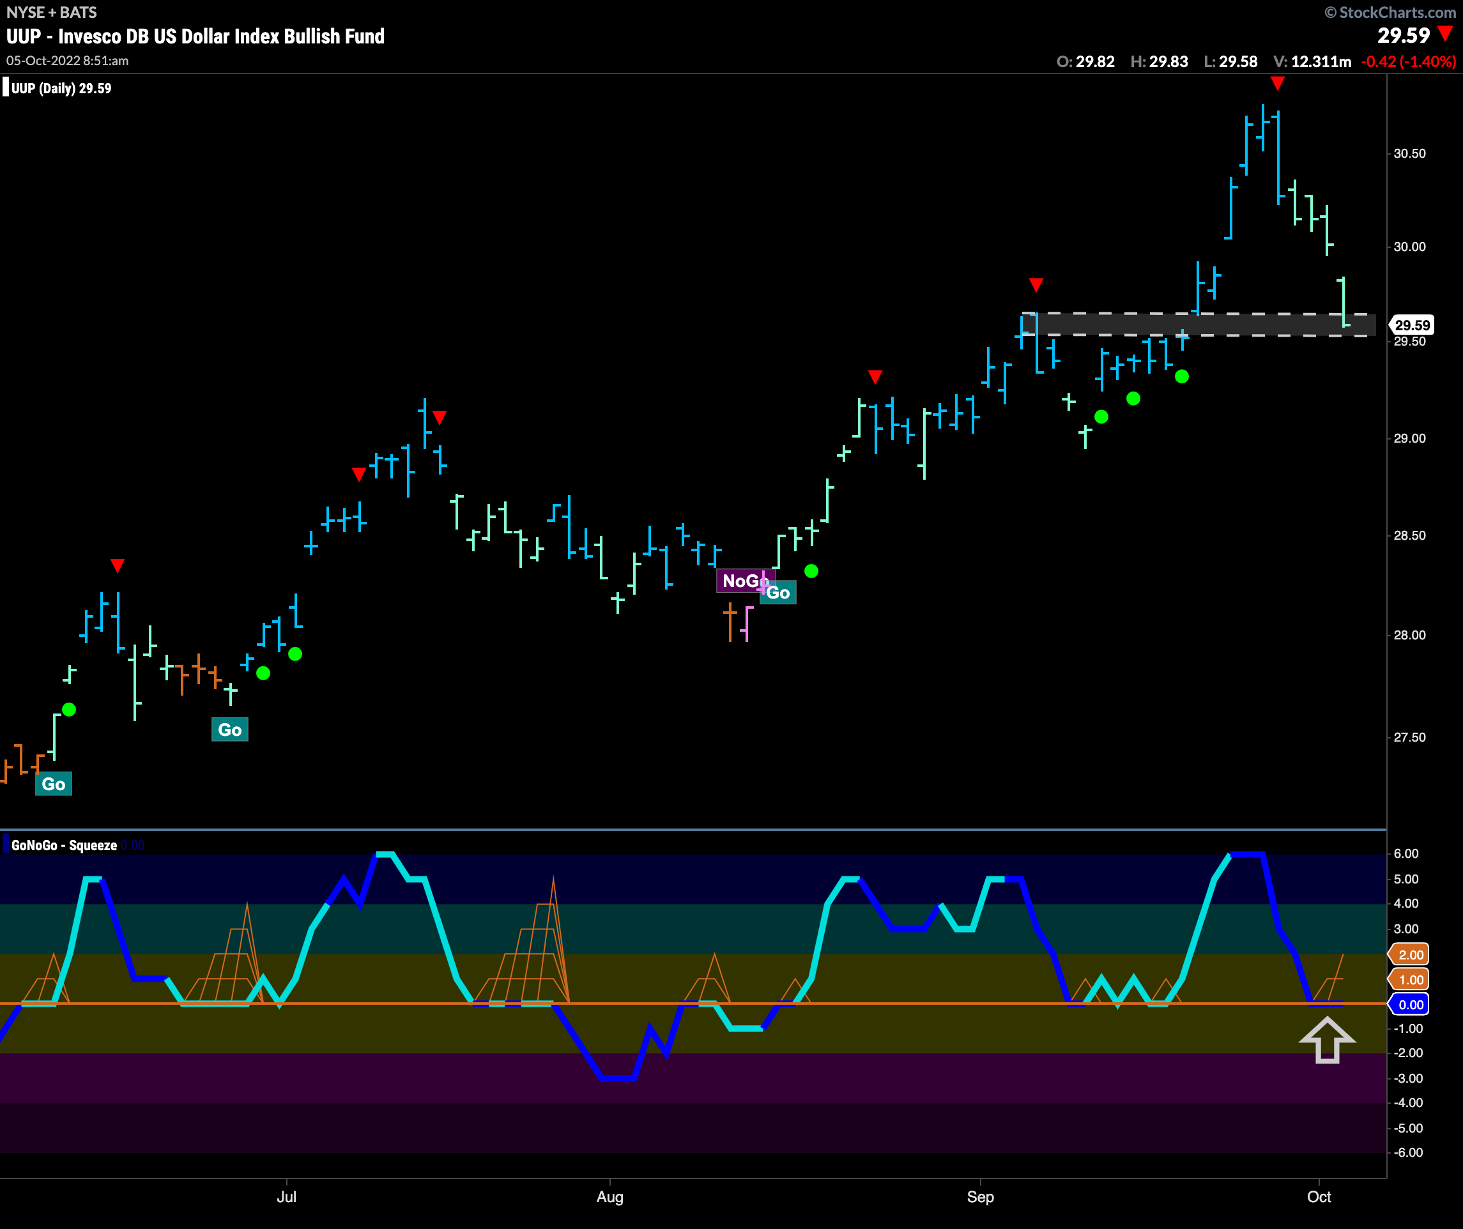Click the 4.00 oscillator axis label
The width and height of the screenshot is (1463, 1229).
[x=1406, y=904]
